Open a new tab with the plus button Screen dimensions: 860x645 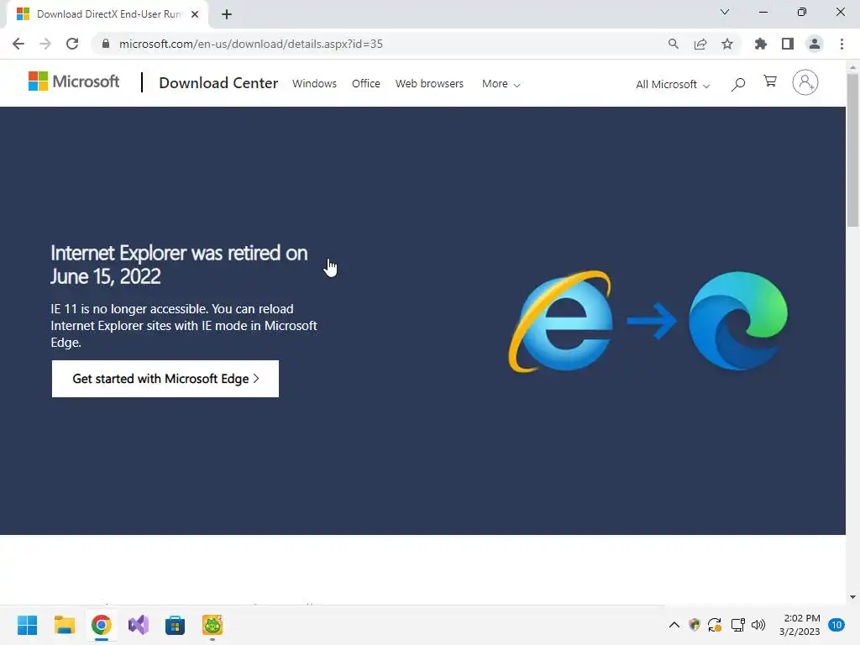(x=227, y=14)
